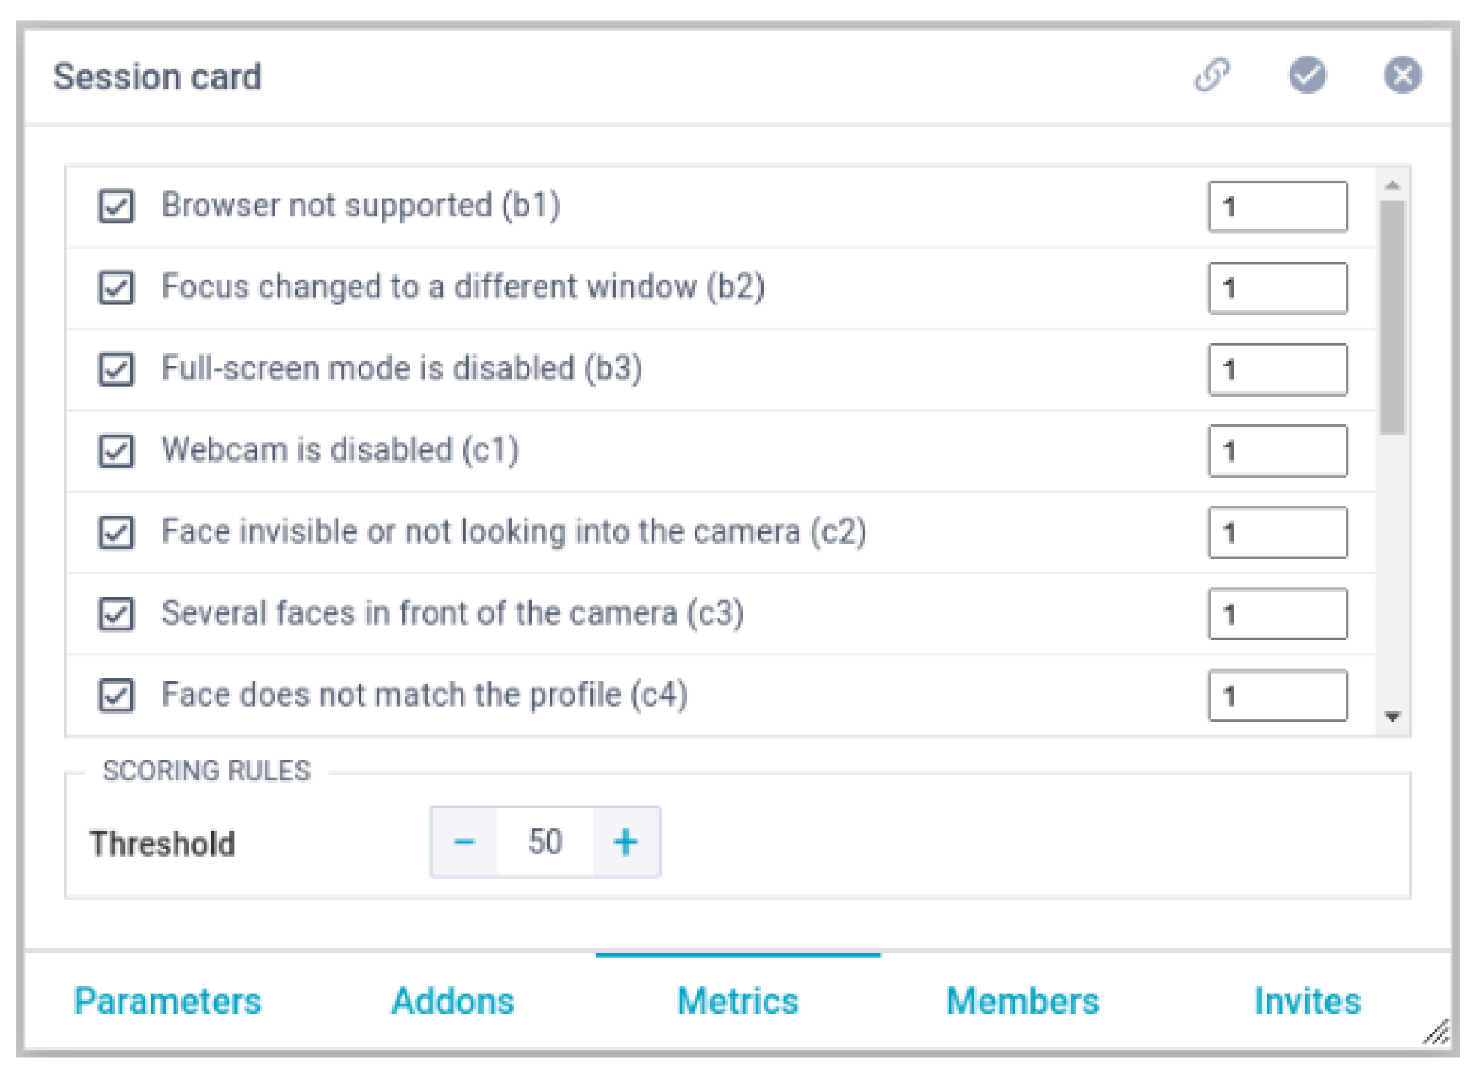
Task: Disable Webcam is disabled (c1) metric
Action: click(x=116, y=451)
